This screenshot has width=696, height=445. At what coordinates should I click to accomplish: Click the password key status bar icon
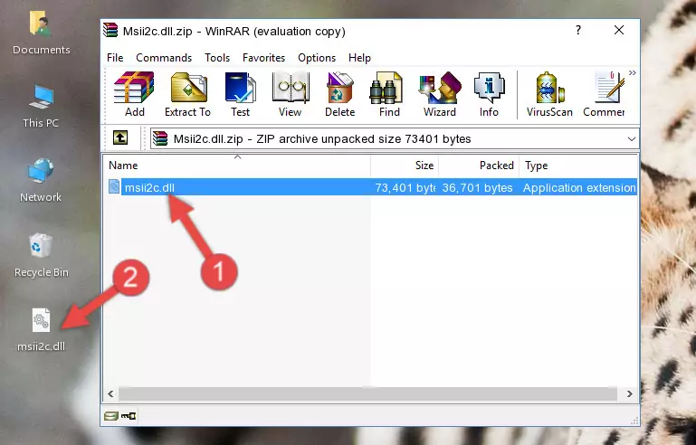pyautogui.click(x=129, y=416)
